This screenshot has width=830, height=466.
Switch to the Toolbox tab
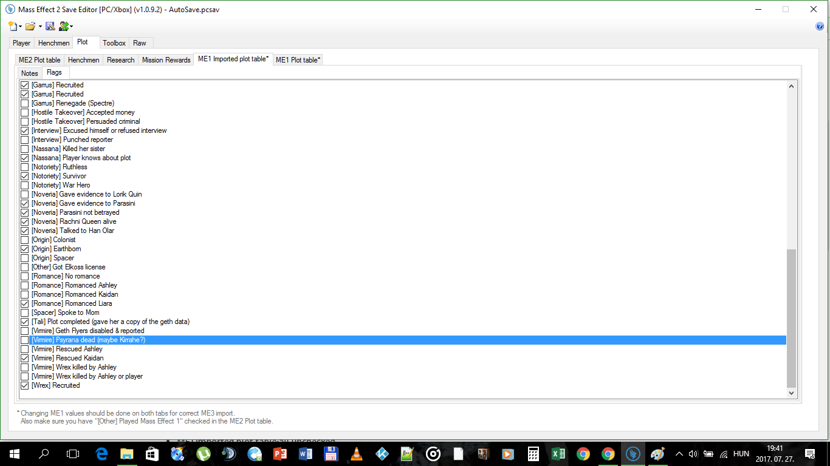[114, 43]
